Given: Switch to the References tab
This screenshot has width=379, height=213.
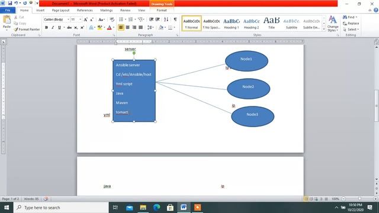Looking at the screenshot, I should 85,11.
